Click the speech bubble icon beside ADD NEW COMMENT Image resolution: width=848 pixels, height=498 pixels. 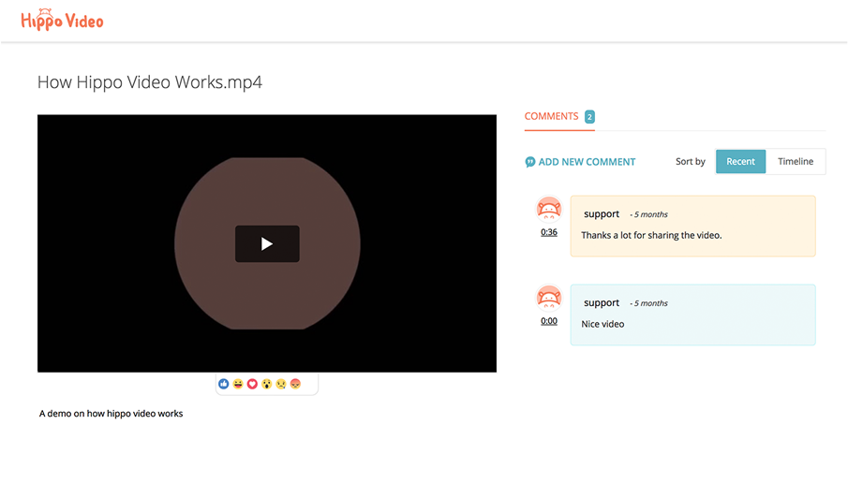pyautogui.click(x=530, y=162)
